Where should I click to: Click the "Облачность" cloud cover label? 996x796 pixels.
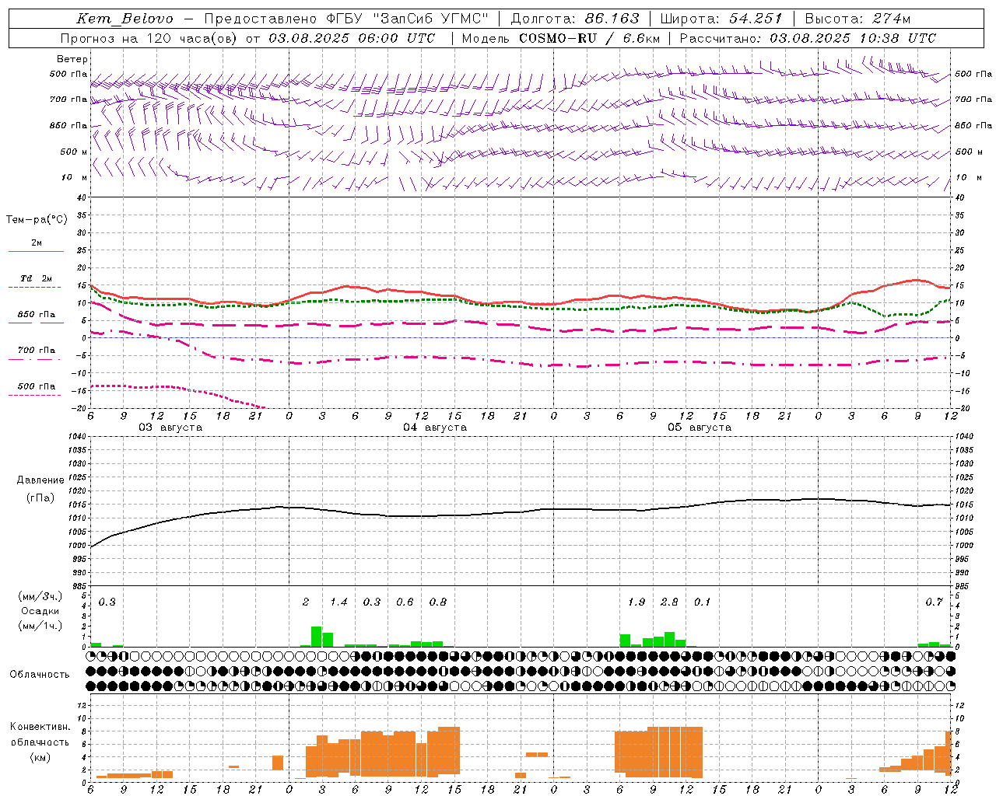click(40, 675)
